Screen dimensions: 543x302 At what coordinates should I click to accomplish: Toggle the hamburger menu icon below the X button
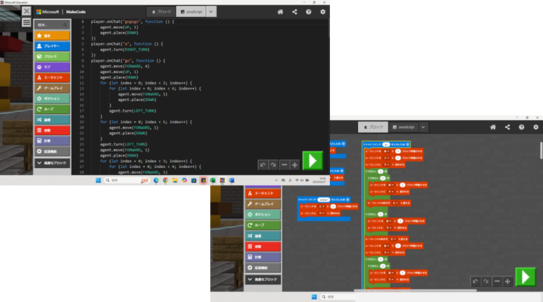pyautogui.click(x=27, y=22)
